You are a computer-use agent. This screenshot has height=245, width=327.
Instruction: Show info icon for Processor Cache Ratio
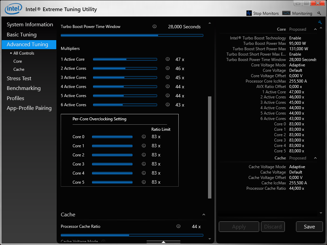tap(178, 226)
